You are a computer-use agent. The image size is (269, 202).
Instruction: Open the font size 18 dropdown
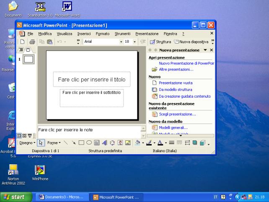point(134,42)
